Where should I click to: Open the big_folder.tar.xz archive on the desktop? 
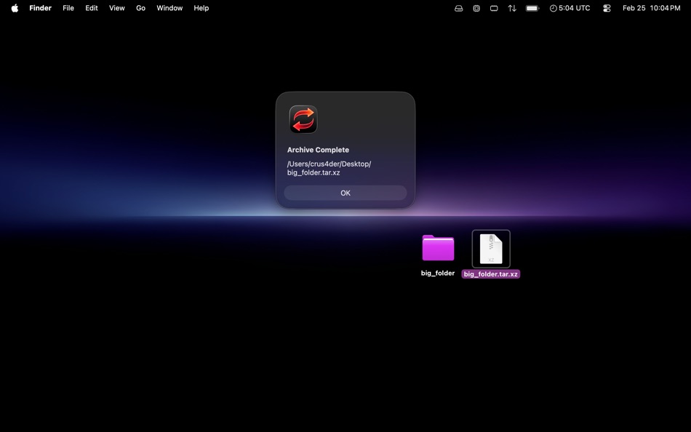[491, 249]
